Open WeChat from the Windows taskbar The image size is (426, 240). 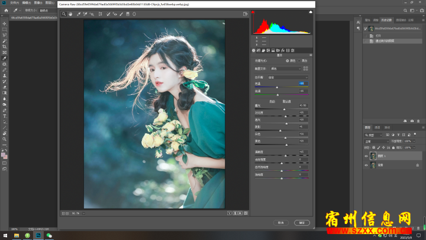coord(49,235)
